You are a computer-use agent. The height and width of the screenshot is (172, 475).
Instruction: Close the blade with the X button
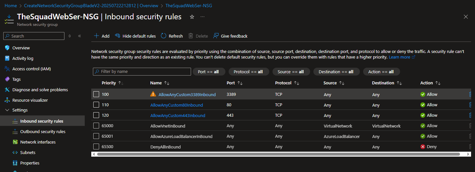[466, 17]
